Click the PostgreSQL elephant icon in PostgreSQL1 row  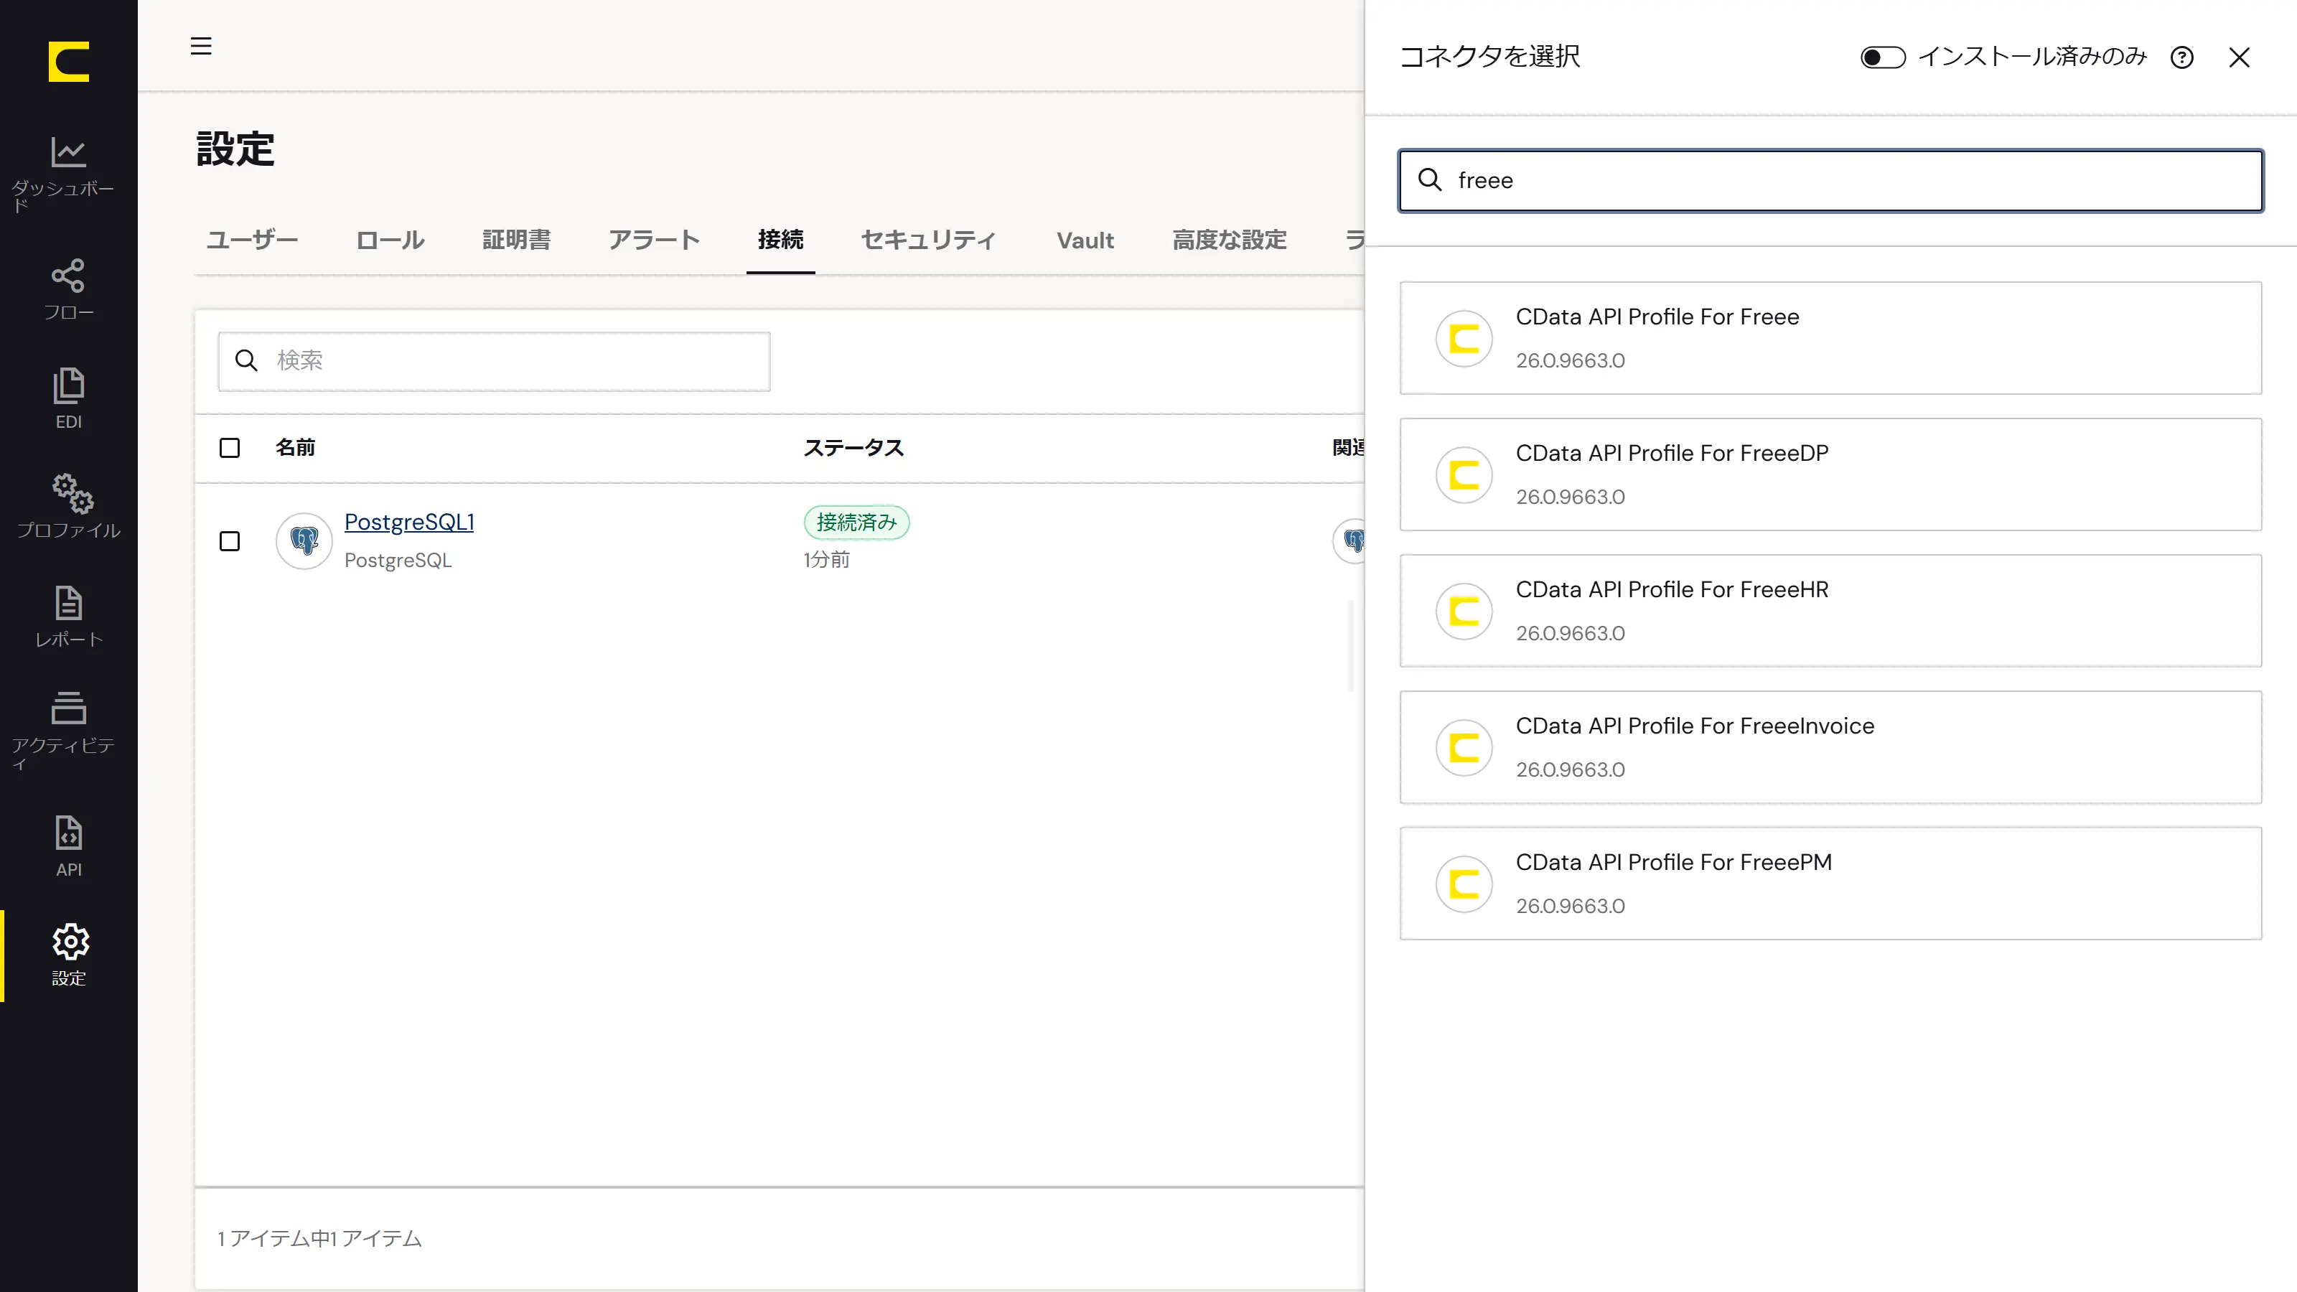[x=304, y=540]
